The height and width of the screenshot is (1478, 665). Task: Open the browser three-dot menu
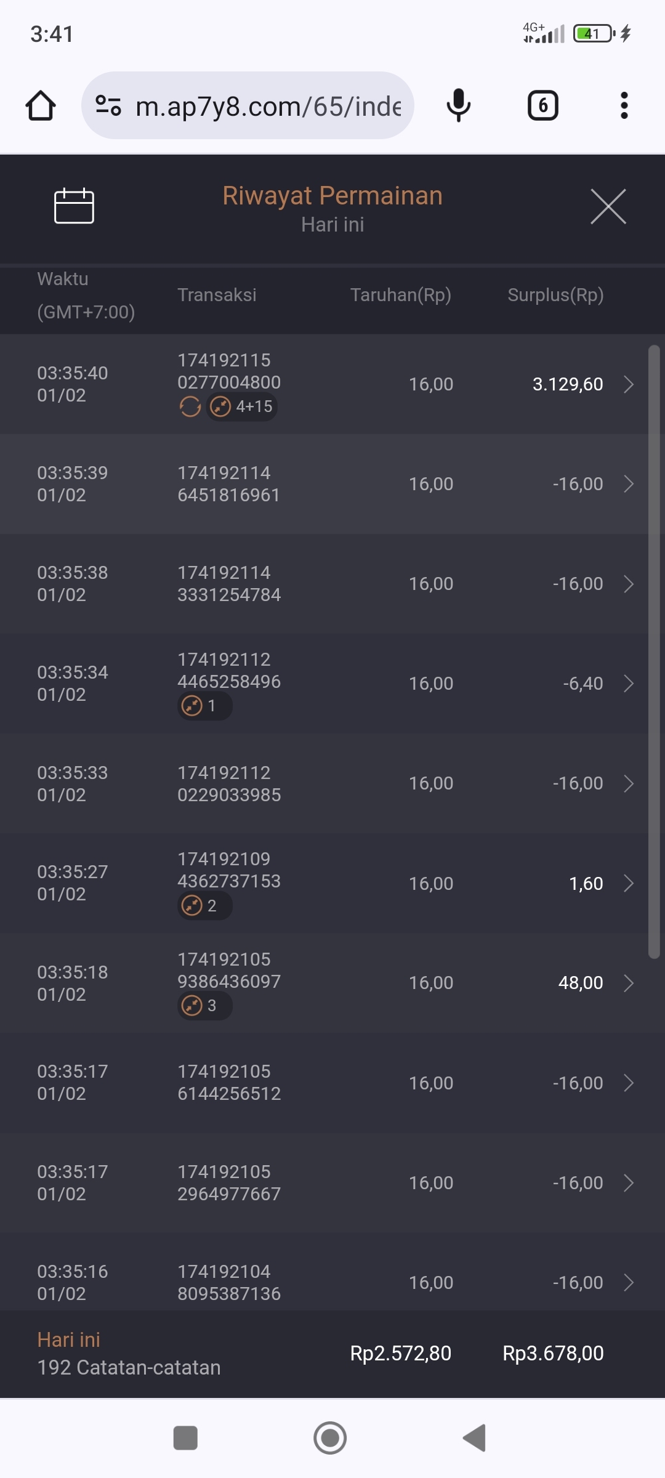click(624, 106)
